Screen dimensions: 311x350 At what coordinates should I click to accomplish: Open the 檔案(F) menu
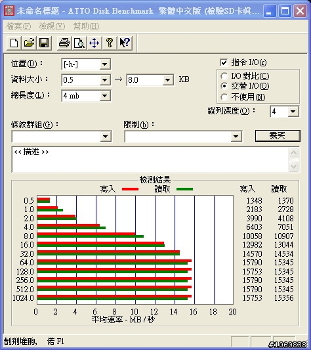click(18, 26)
